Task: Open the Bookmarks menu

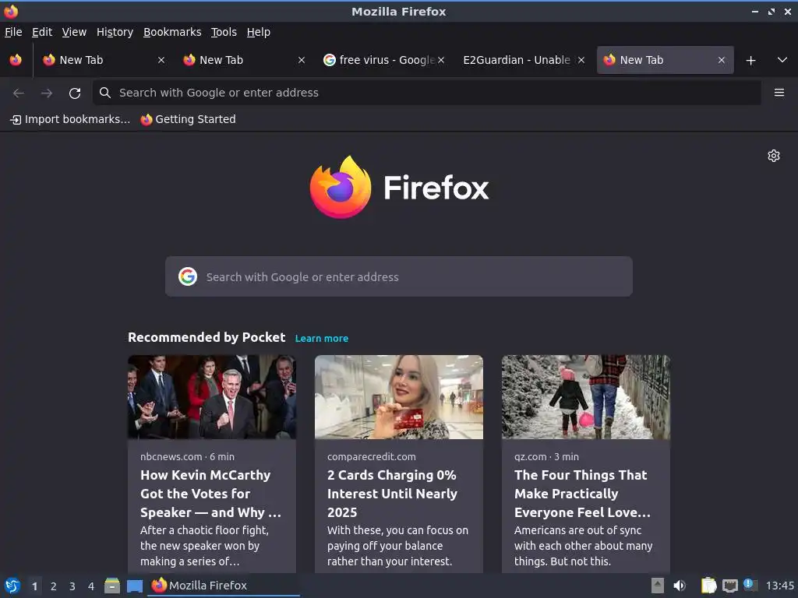Action: 172,32
